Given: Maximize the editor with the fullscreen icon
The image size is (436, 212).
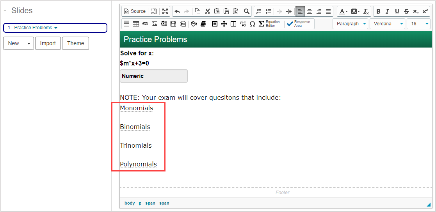Looking at the screenshot, I should 165,11.
